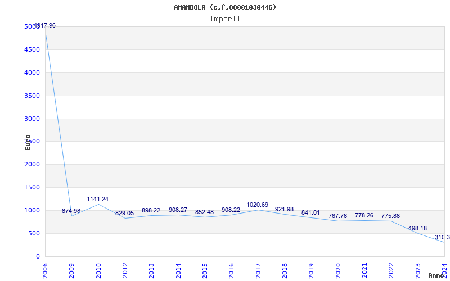Click the 2019 x-axis year label
The height and width of the screenshot is (281, 450).
pos(311,271)
